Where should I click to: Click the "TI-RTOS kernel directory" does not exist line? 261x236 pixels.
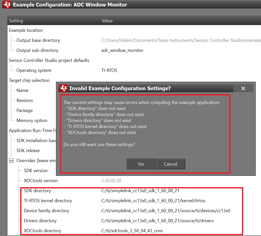tap(105, 127)
